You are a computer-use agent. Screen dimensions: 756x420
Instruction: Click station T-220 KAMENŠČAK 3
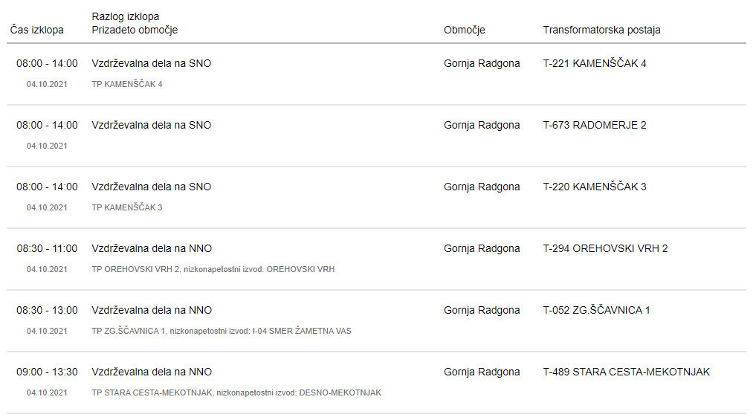(x=595, y=187)
